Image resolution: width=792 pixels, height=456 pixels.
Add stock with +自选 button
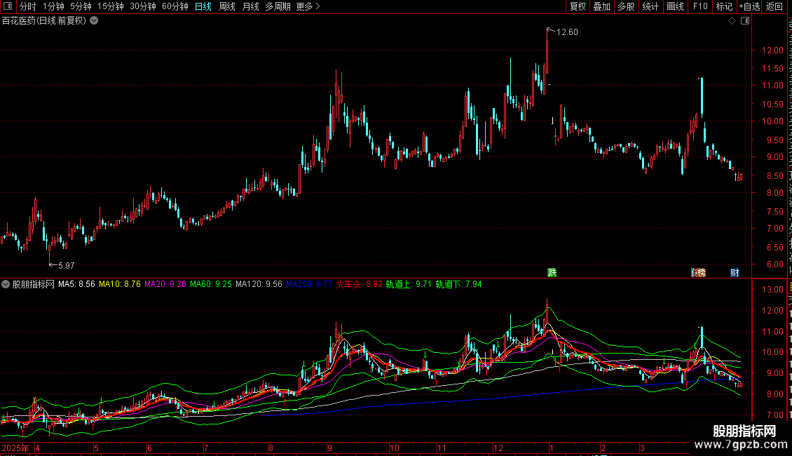[749, 6]
